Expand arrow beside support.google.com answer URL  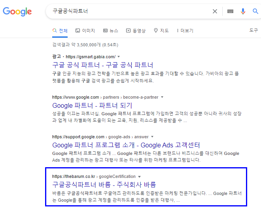pyautogui.click(x=152, y=137)
